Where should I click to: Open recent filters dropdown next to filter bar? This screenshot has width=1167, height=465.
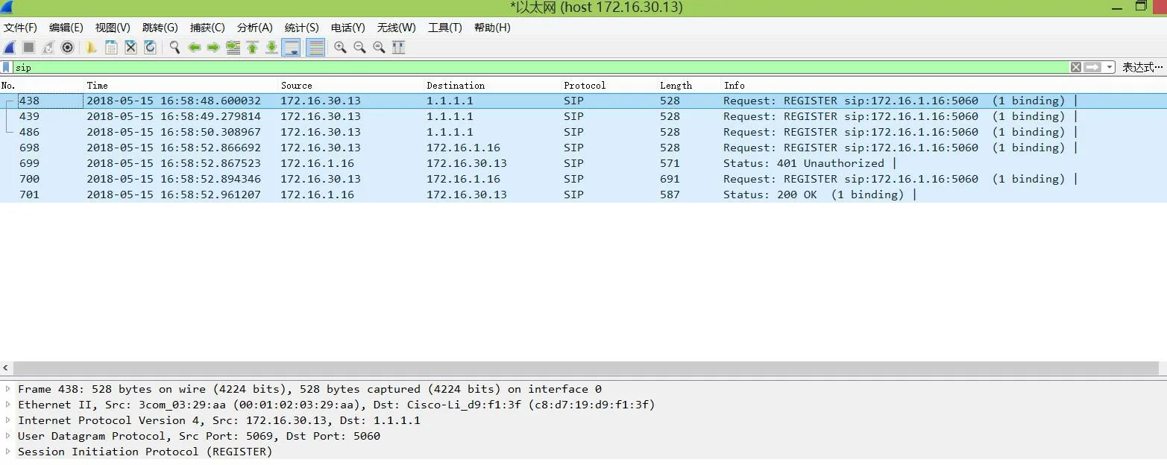tap(1110, 67)
